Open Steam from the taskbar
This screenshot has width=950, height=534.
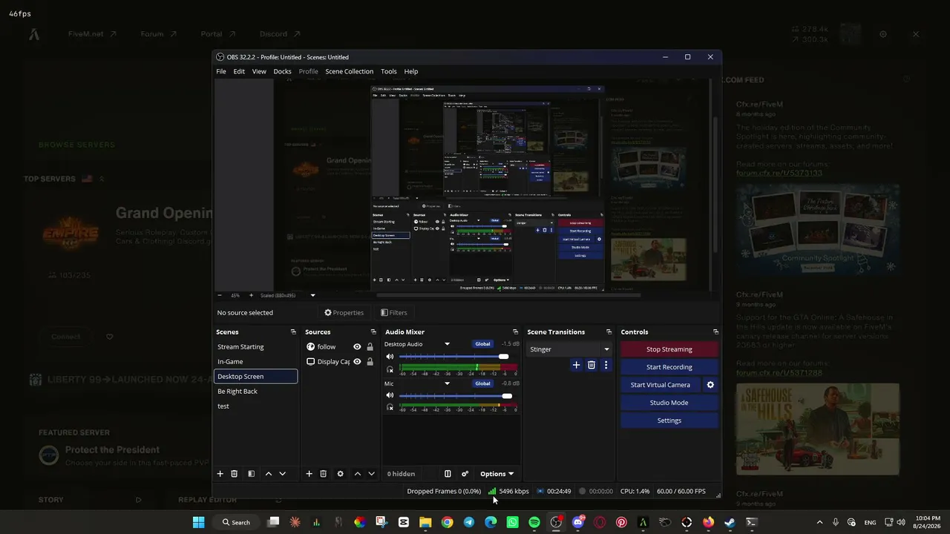[730, 522]
